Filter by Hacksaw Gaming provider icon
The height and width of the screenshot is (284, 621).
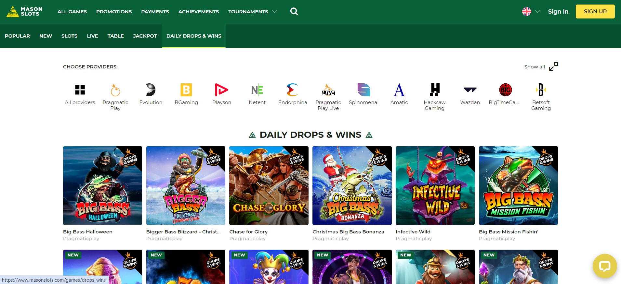[x=435, y=90]
